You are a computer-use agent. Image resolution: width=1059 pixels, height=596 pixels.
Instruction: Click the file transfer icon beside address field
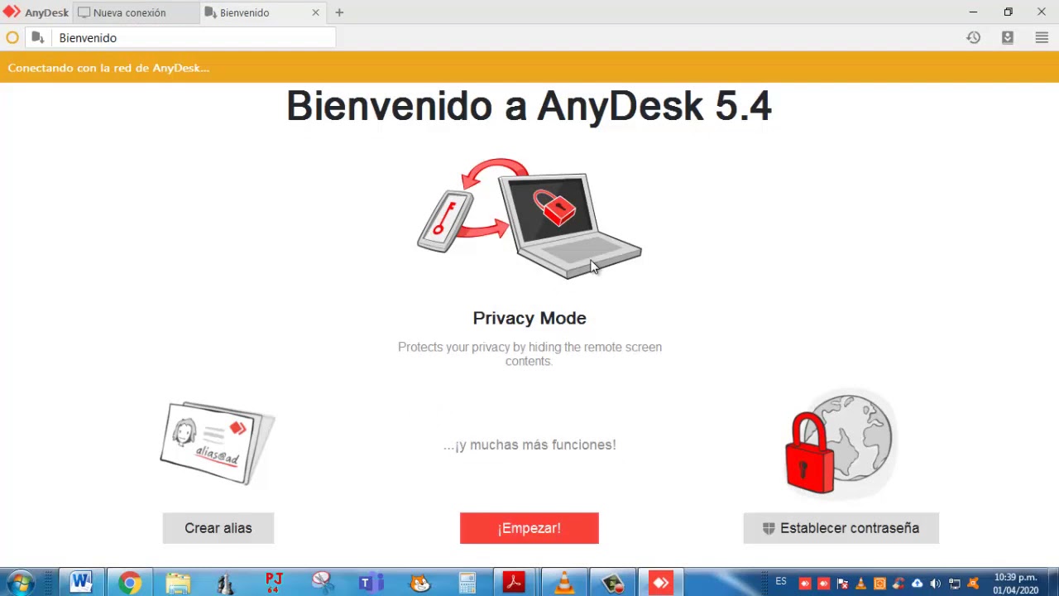37,38
